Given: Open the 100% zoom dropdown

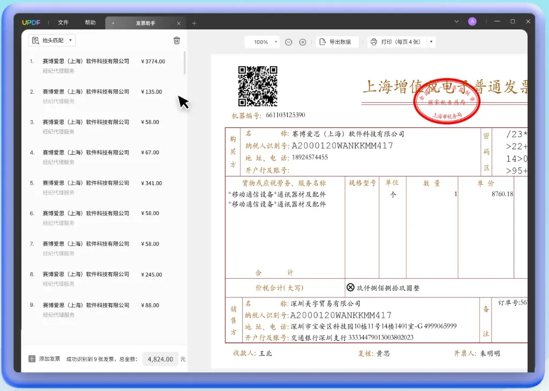Looking at the screenshot, I should [262, 42].
